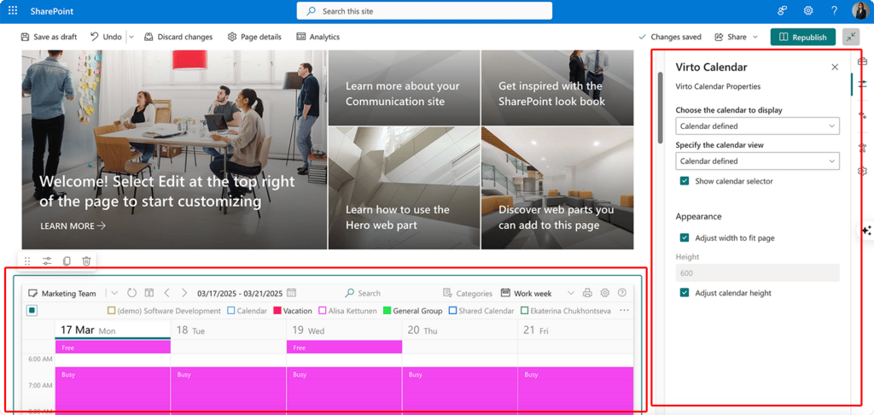Open the Choose the calendar to display dropdown
The width and height of the screenshot is (874, 415).
click(758, 126)
